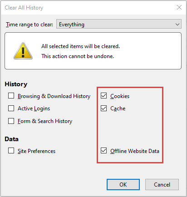The width and height of the screenshot is (187, 197).
Task: Uncheck Offline Website Data
Action: click(x=103, y=151)
